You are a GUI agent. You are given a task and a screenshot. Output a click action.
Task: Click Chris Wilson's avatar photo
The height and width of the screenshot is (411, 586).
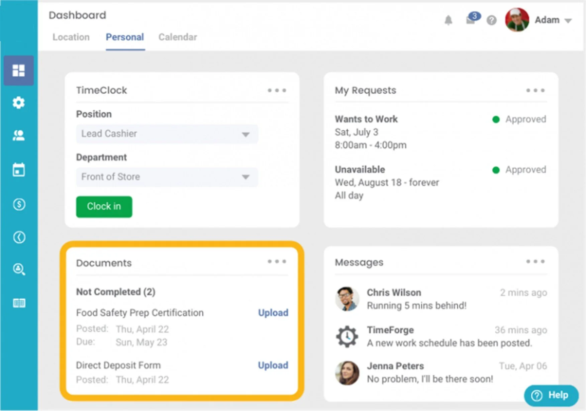pyautogui.click(x=347, y=299)
